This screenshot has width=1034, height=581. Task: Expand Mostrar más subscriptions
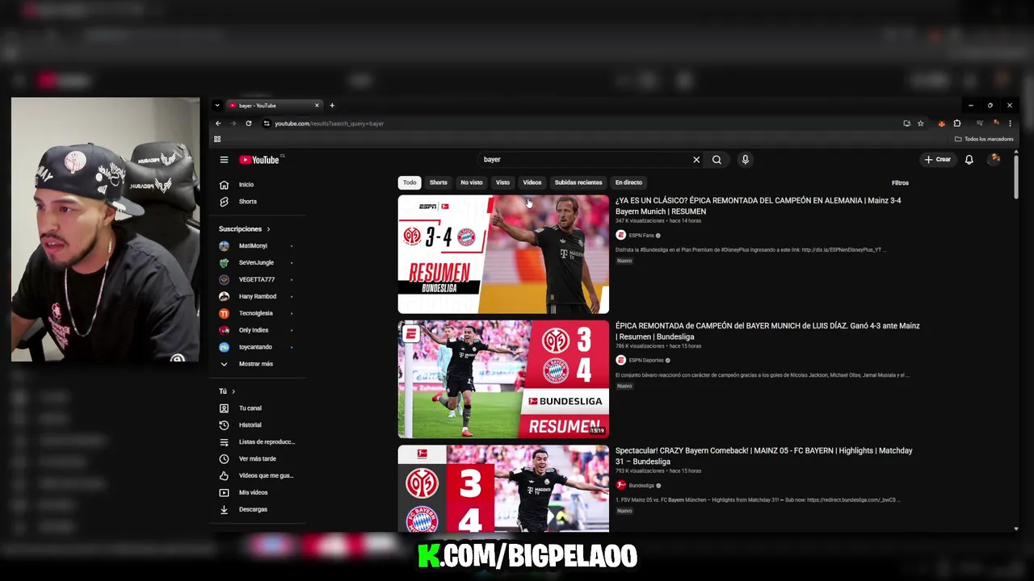(x=257, y=364)
